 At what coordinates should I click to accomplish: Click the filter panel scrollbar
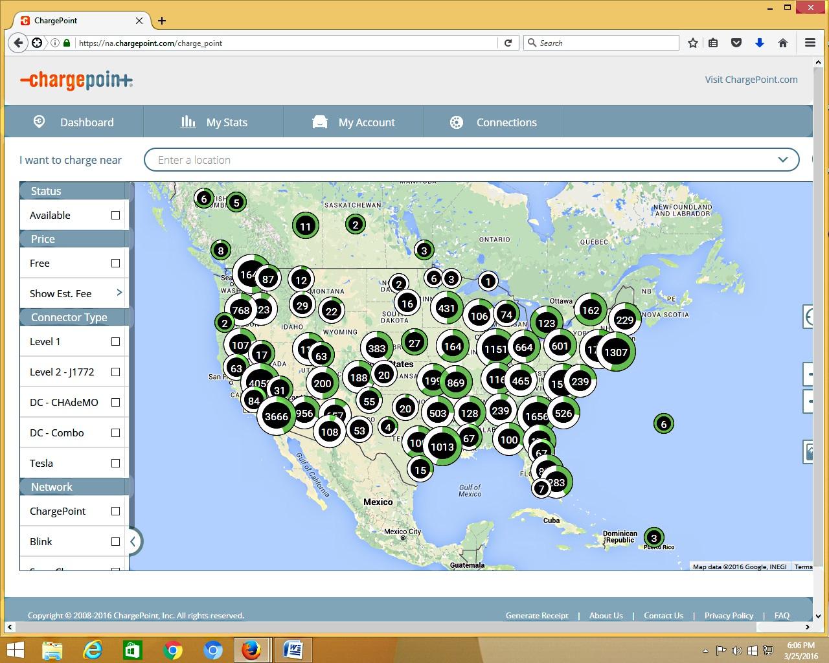click(x=132, y=355)
